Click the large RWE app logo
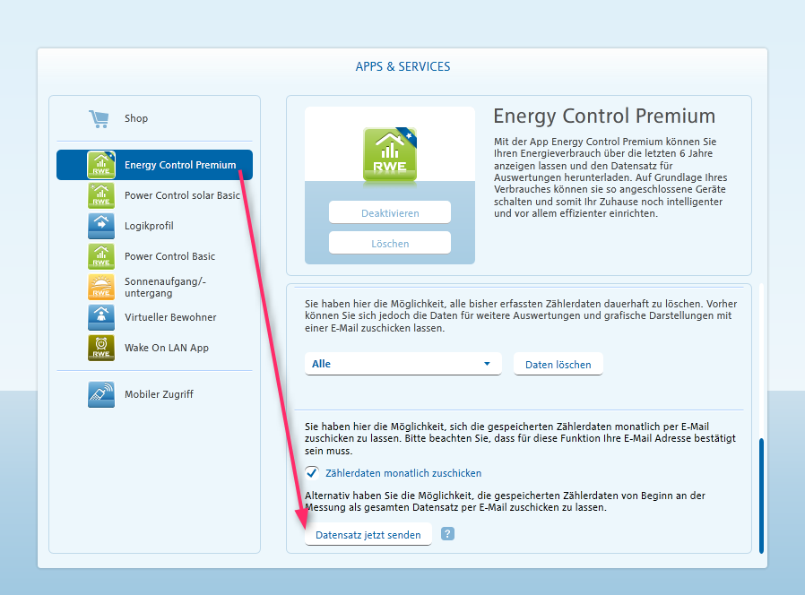 tap(390, 154)
